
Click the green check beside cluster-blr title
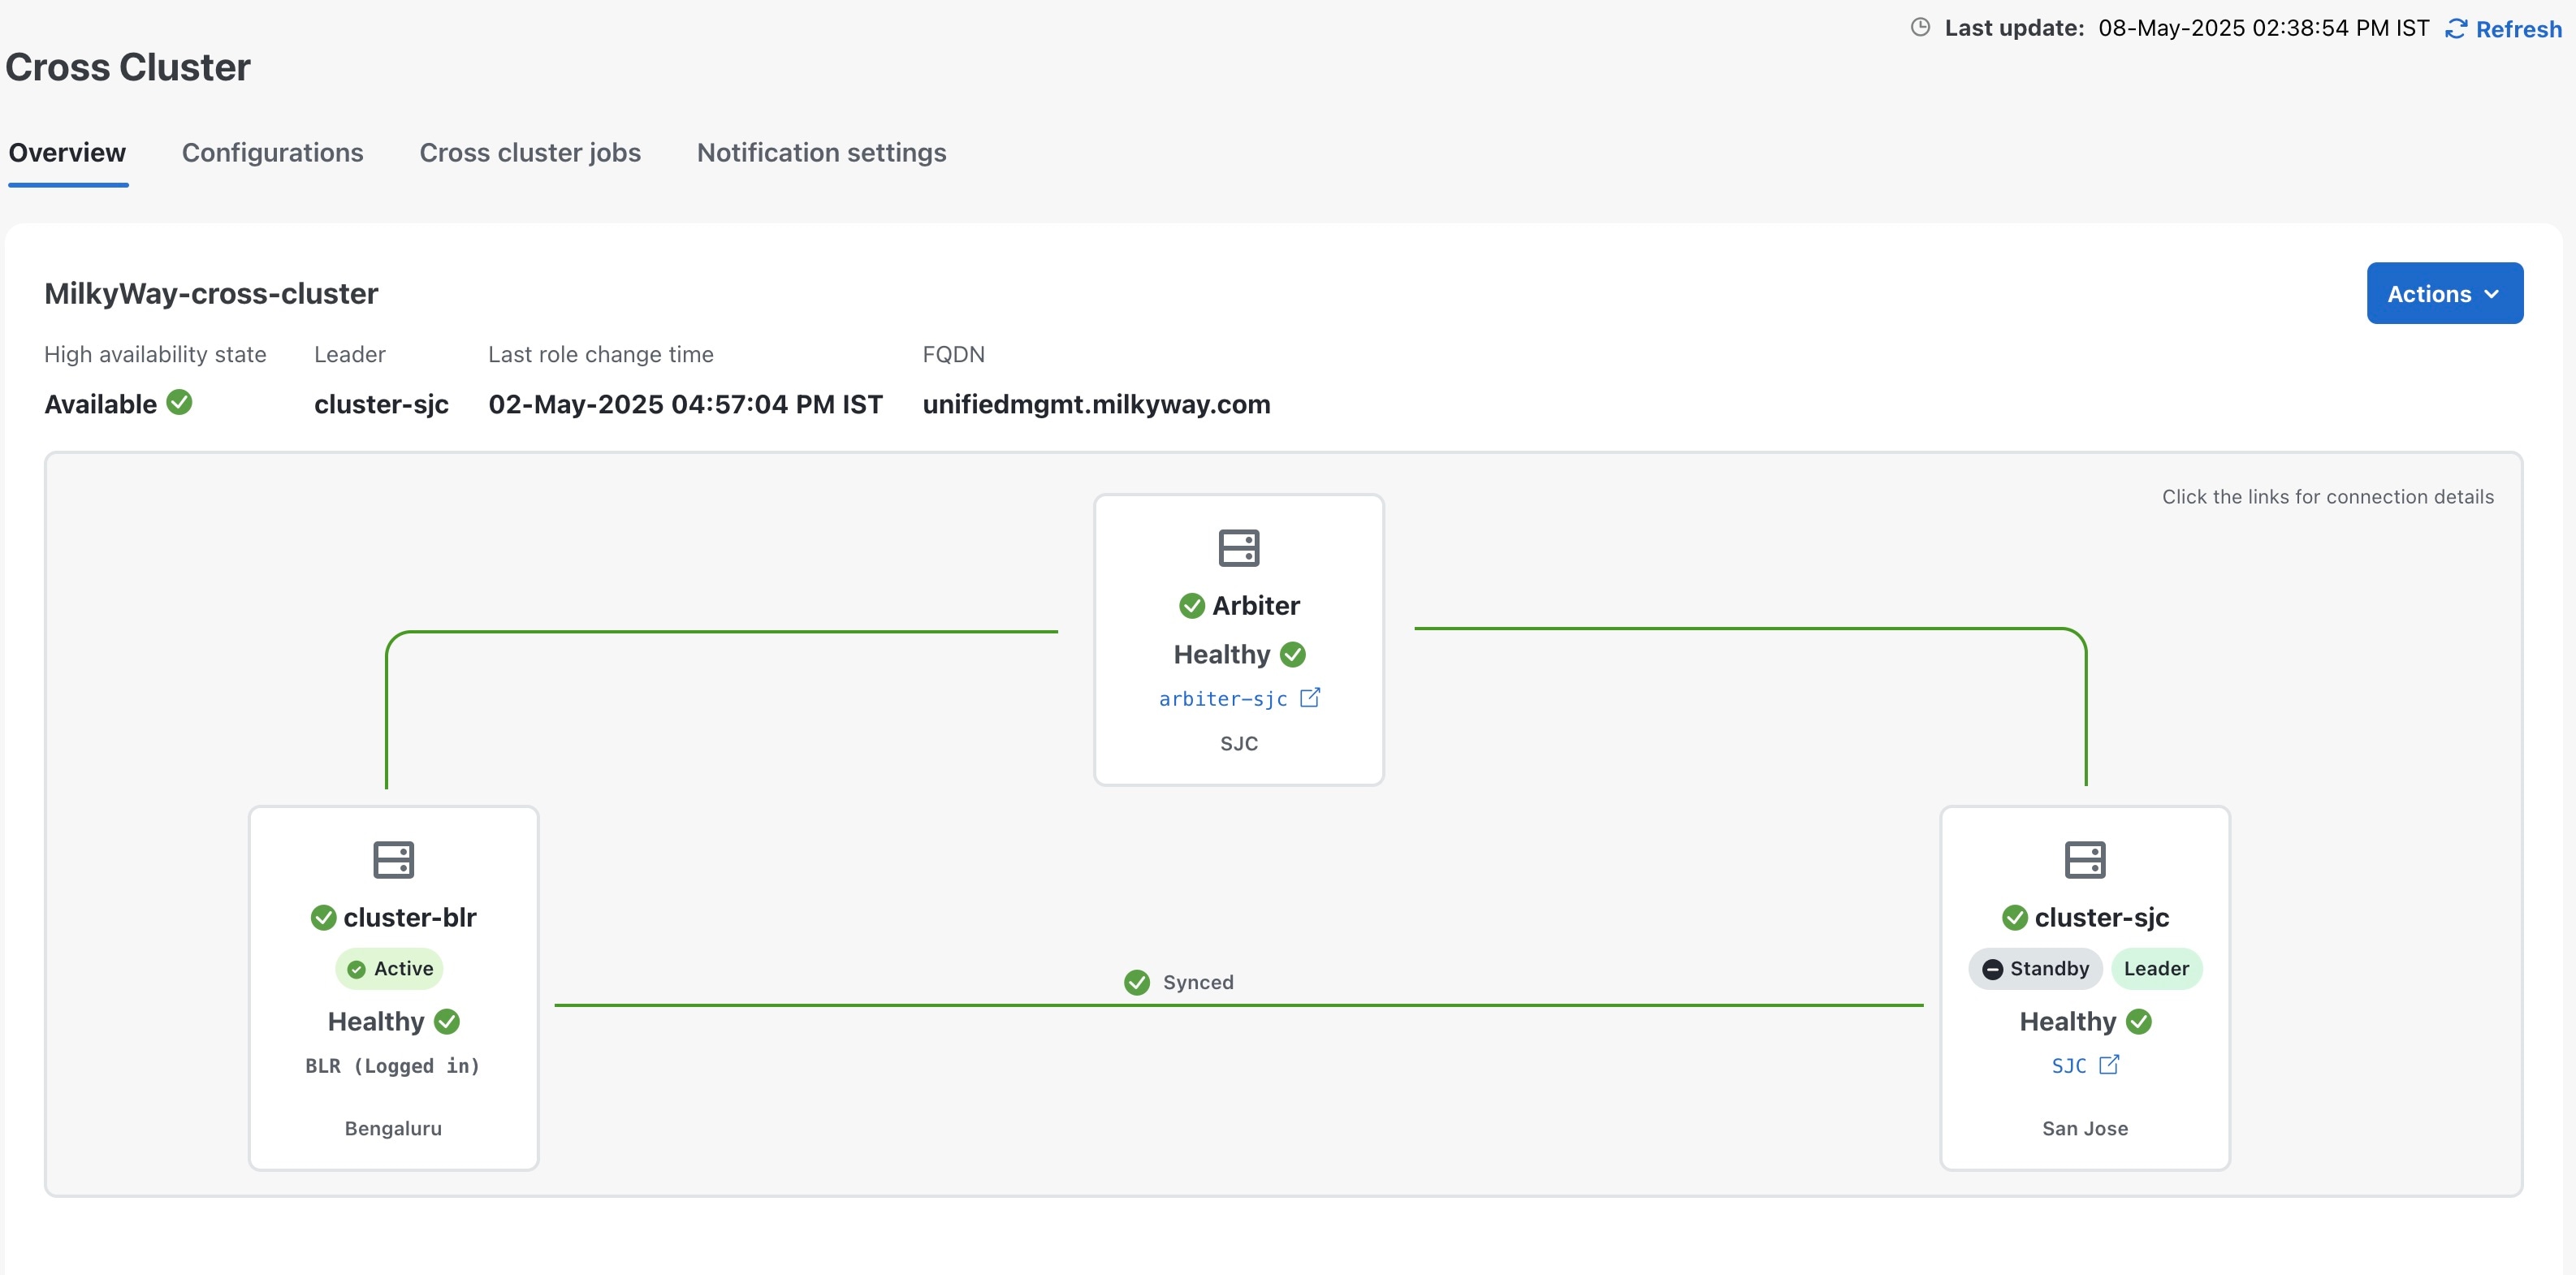coord(323,917)
